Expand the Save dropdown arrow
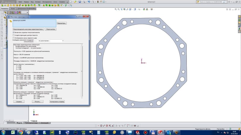 (x=81, y=2)
